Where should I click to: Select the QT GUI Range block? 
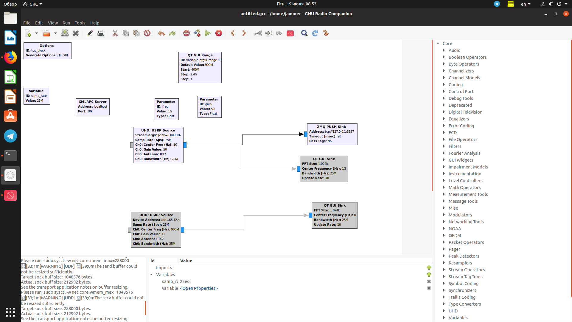click(x=200, y=67)
